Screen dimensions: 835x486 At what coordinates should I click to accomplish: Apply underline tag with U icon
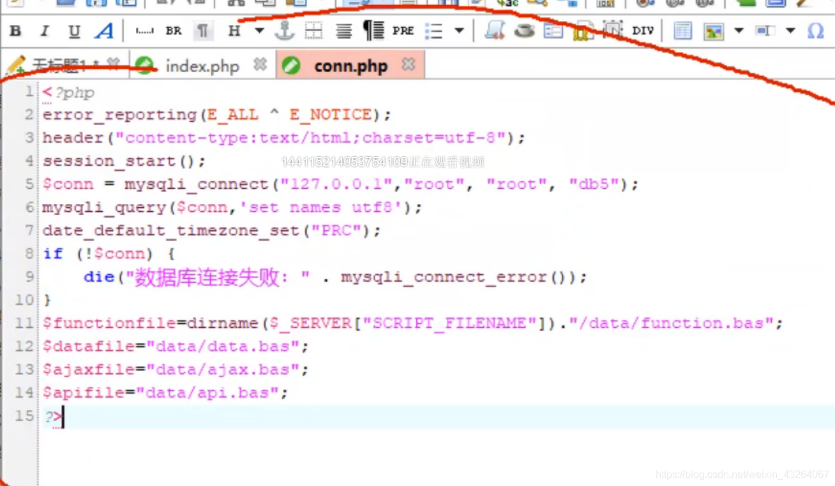click(x=74, y=31)
